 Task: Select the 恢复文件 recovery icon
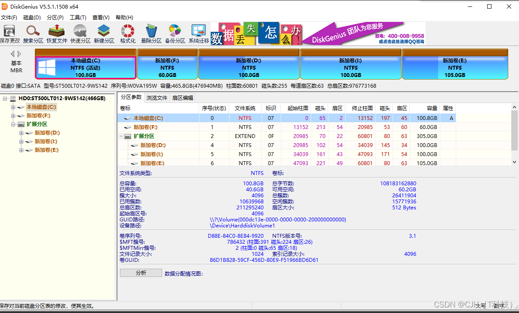coord(56,34)
